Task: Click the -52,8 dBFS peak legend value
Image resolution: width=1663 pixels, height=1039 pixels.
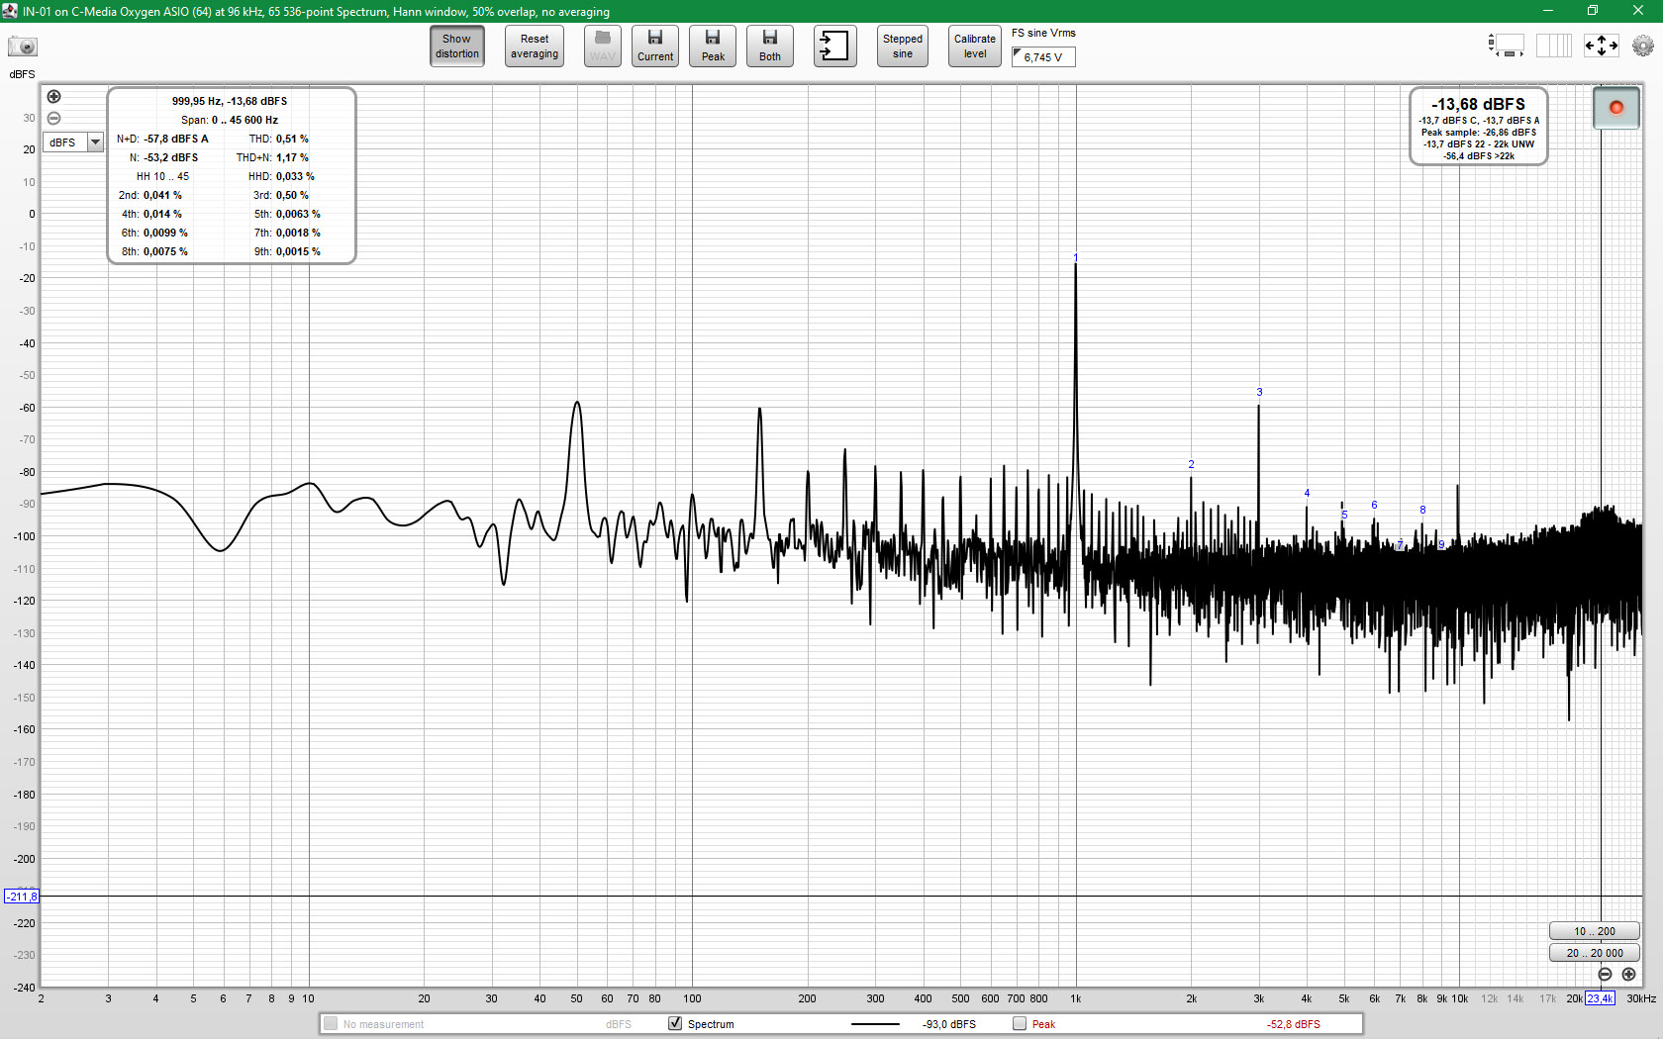Action: click(1294, 1024)
